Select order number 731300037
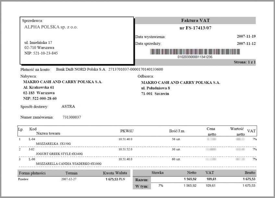275x198 pixels. tap(72, 117)
